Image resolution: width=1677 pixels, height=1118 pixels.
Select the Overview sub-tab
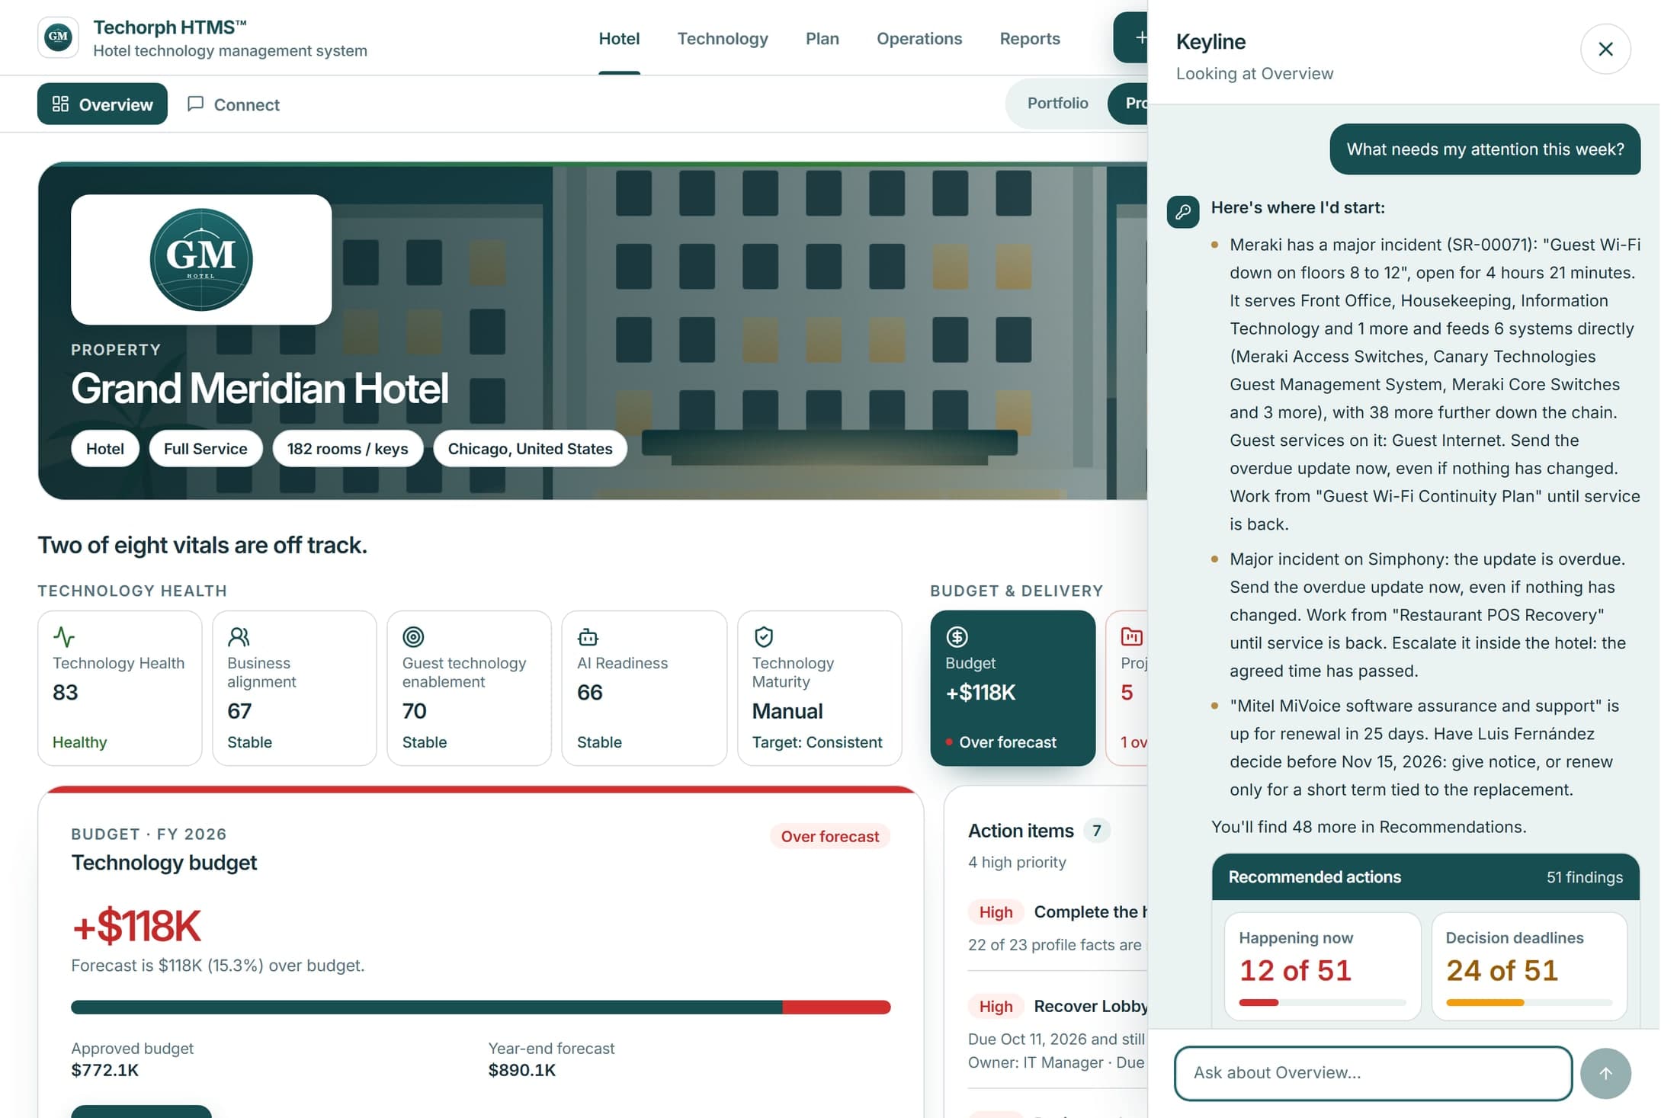tap(102, 104)
